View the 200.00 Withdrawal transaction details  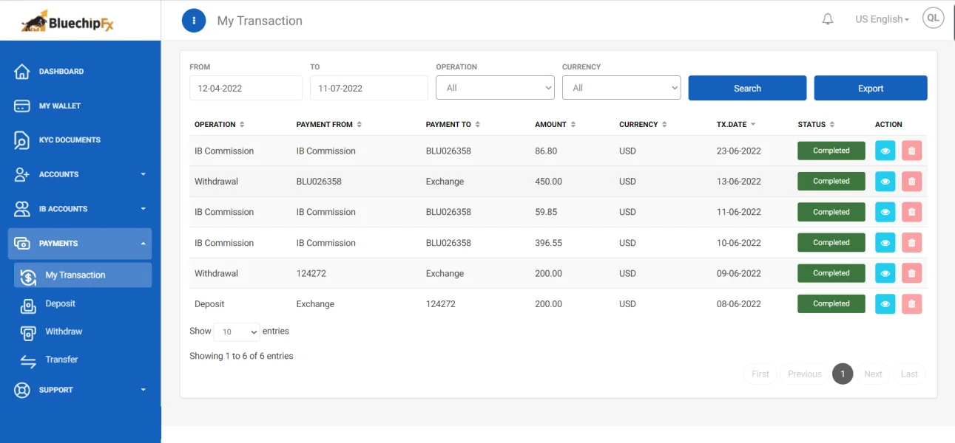click(885, 273)
